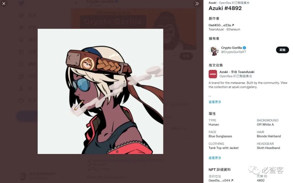Open the dimmed messages envelope icon in sidebar
This screenshot has width=293, height=183.
(21, 52)
